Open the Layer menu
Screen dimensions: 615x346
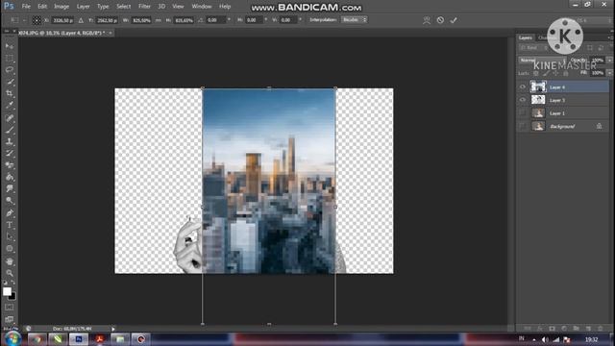coord(83,7)
